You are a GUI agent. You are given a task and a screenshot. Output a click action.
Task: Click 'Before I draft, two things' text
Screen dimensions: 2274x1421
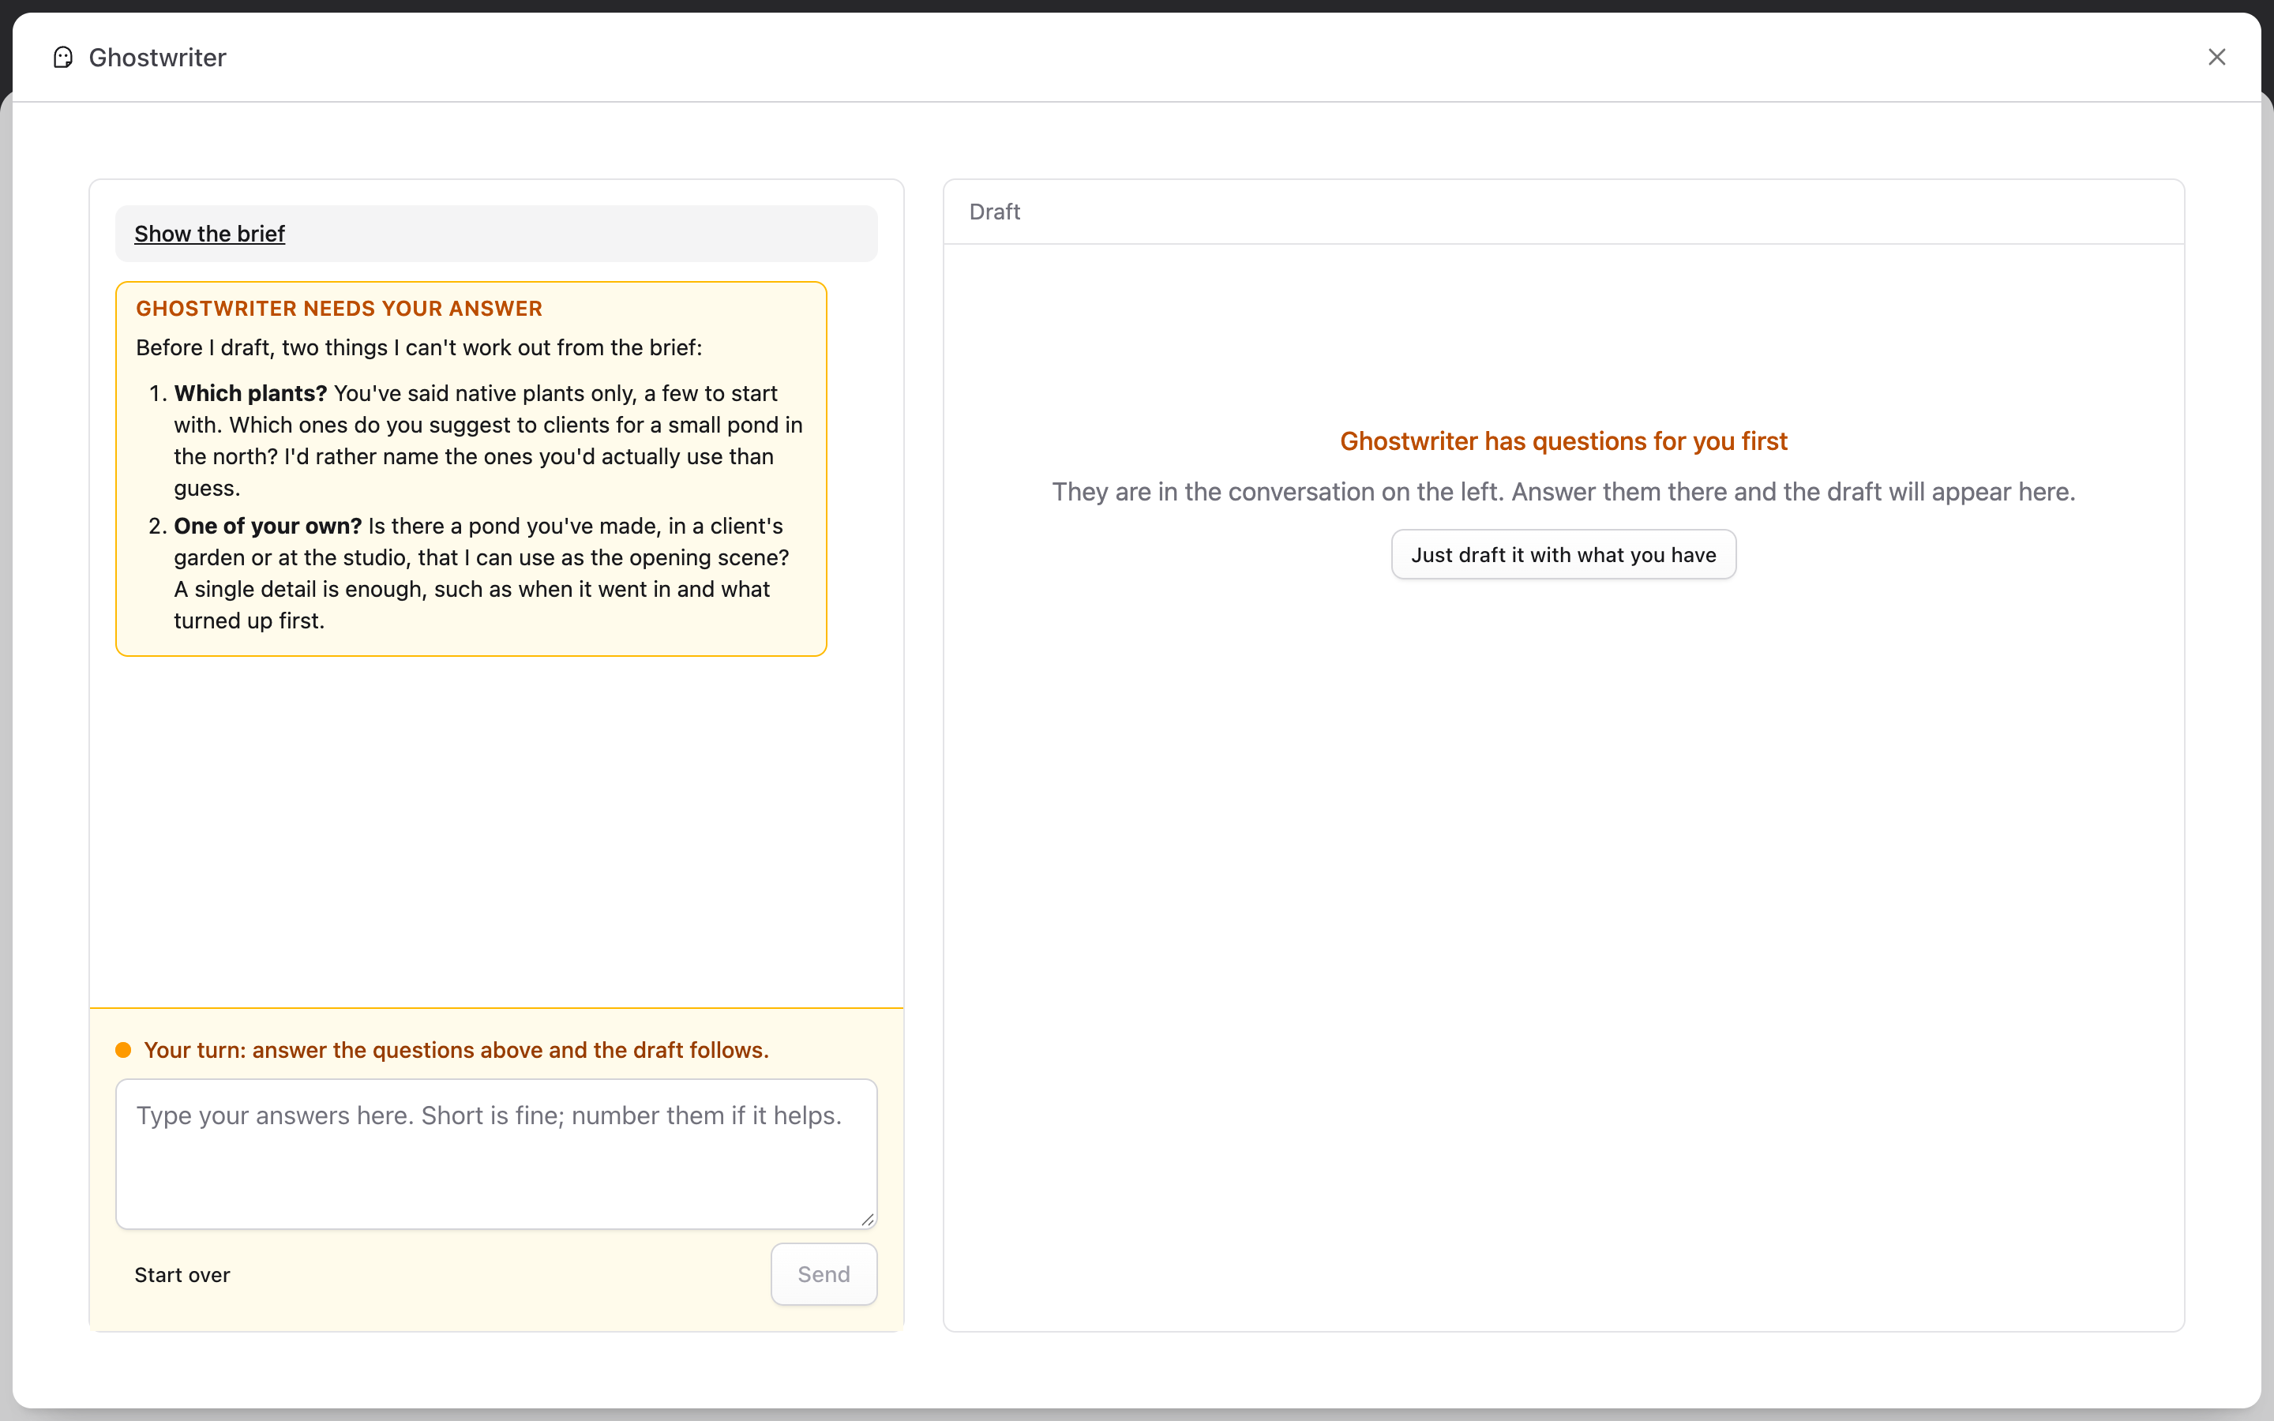[419, 347]
